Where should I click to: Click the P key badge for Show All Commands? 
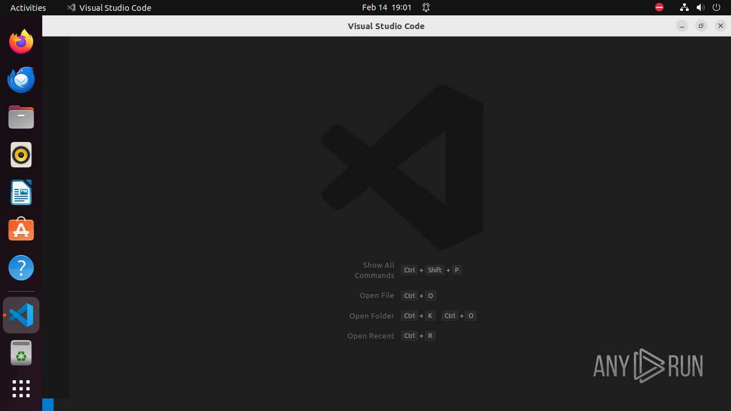pyautogui.click(x=456, y=270)
